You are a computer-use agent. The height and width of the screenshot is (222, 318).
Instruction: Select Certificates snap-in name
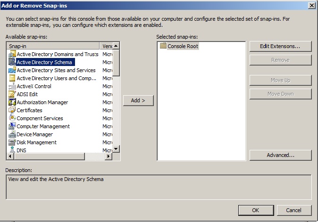coord(29,110)
